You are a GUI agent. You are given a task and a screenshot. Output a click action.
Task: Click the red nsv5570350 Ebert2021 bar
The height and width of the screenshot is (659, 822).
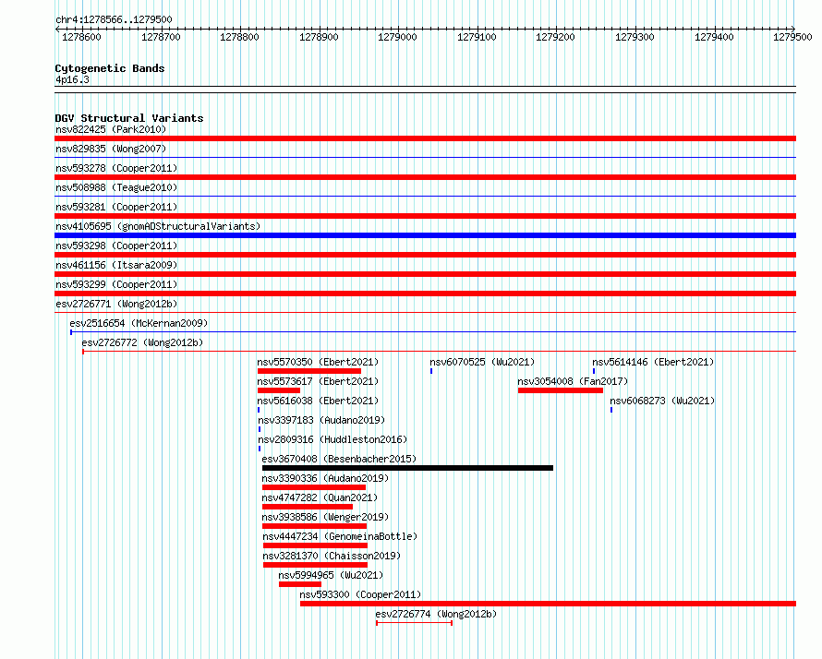(309, 371)
